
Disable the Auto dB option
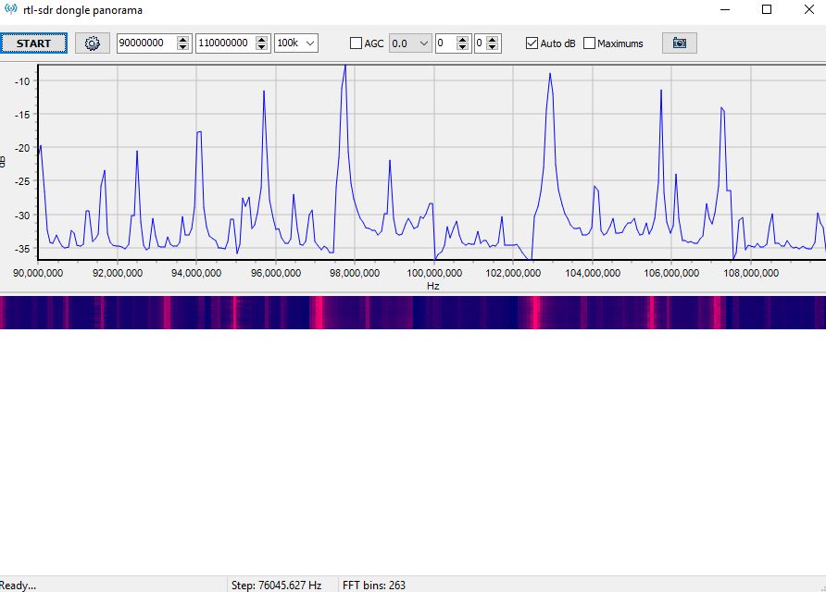pyautogui.click(x=532, y=43)
